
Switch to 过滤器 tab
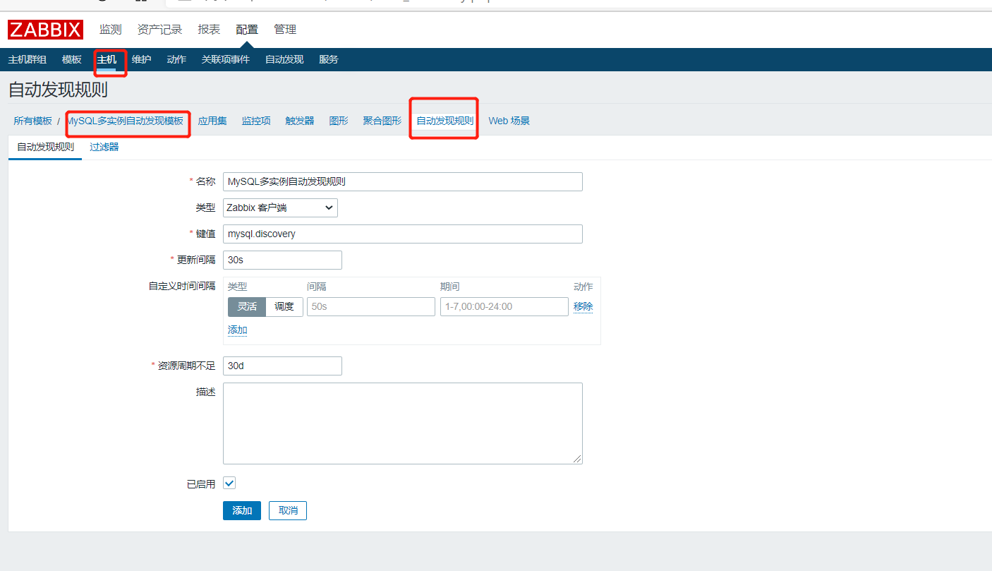104,147
